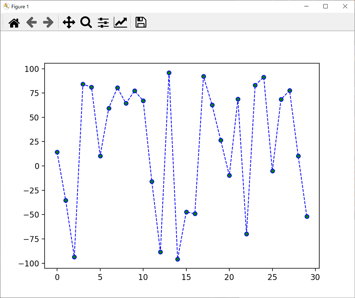Click the highest data point at x=13

pos(169,73)
